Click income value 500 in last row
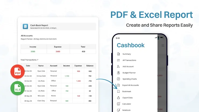Screen dimensions: 199x112 click(67, 101)
